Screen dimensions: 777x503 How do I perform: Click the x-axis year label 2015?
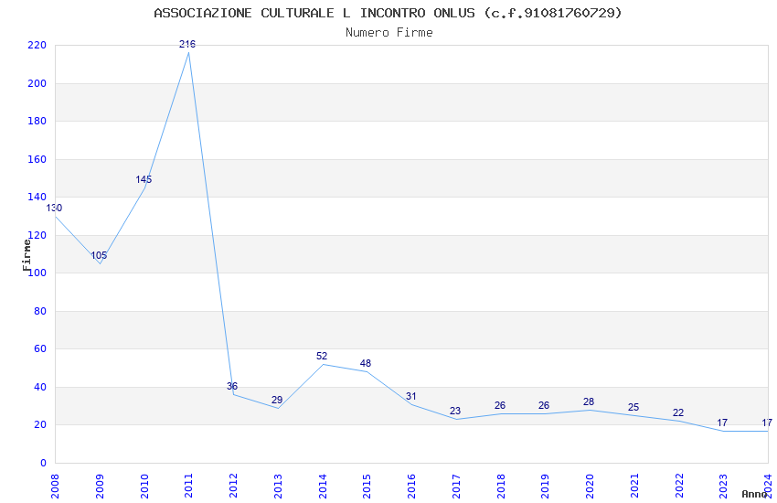click(x=367, y=487)
